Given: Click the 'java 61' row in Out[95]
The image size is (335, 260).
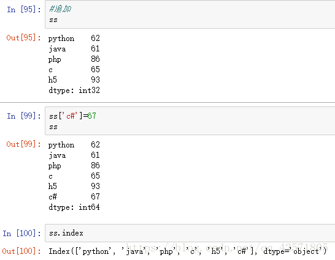Looking at the screenshot, I should pos(74,49).
